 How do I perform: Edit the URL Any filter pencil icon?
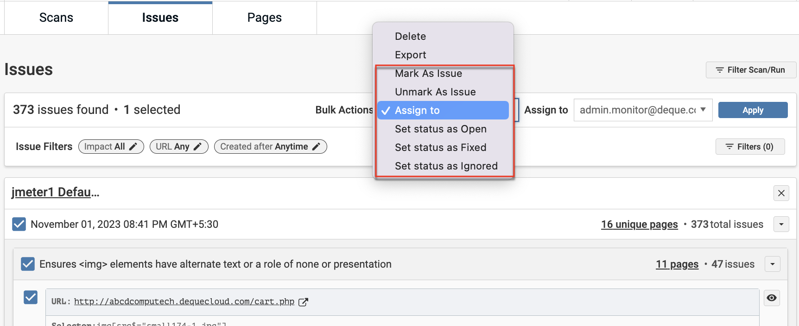pyautogui.click(x=197, y=147)
